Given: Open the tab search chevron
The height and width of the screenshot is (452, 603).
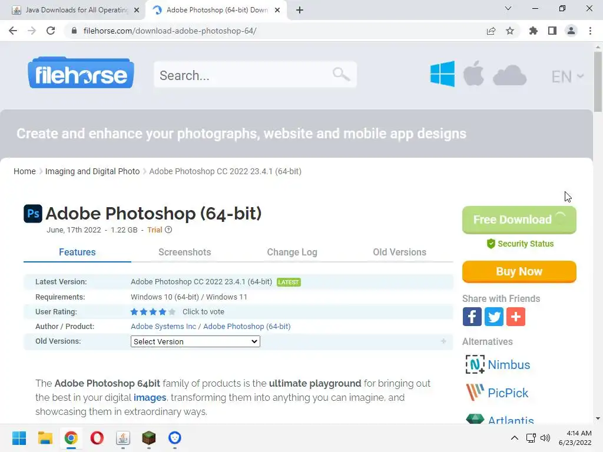Looking at the screenshot, I should click(x=508, y=8).
